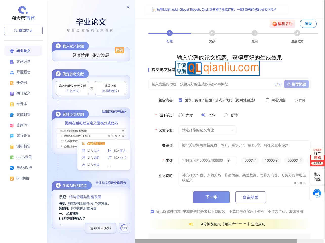Expand the 插入图表 more options via ellipsis
The image size is (325, 243).
(x=110, y=165)
